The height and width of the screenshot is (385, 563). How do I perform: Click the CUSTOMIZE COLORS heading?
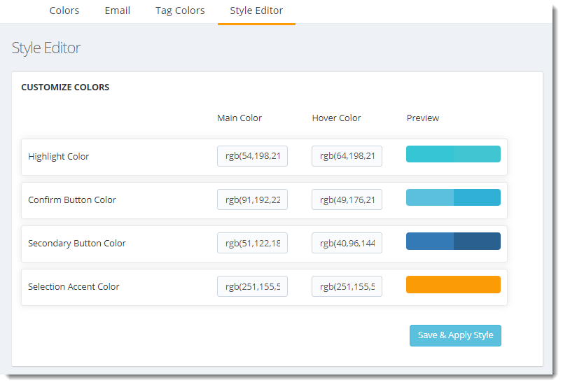pyautogui.click(x=65, y=87)
